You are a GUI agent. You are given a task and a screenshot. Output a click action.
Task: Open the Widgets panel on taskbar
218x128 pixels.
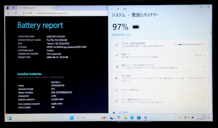(10, 118)
